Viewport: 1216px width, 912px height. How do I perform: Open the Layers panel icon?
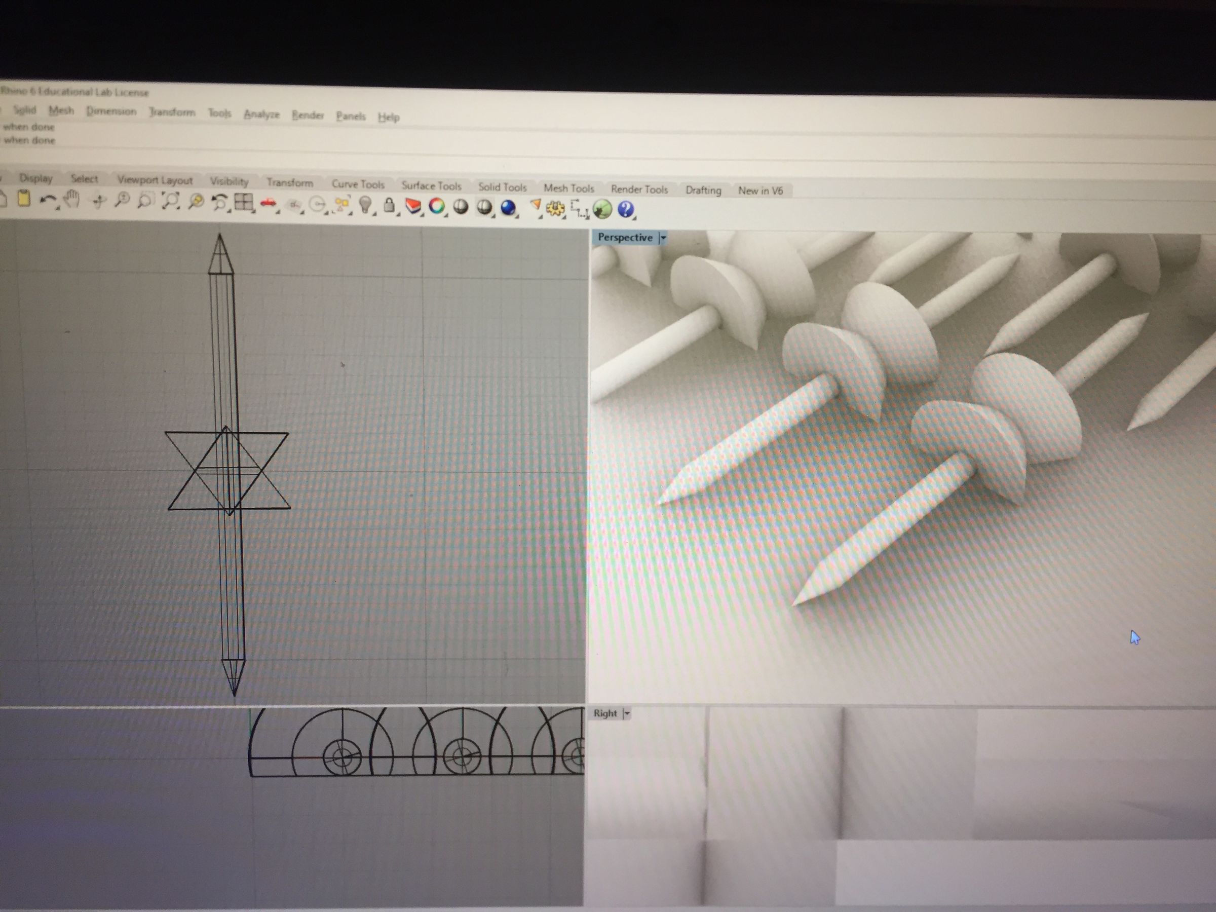413,206
